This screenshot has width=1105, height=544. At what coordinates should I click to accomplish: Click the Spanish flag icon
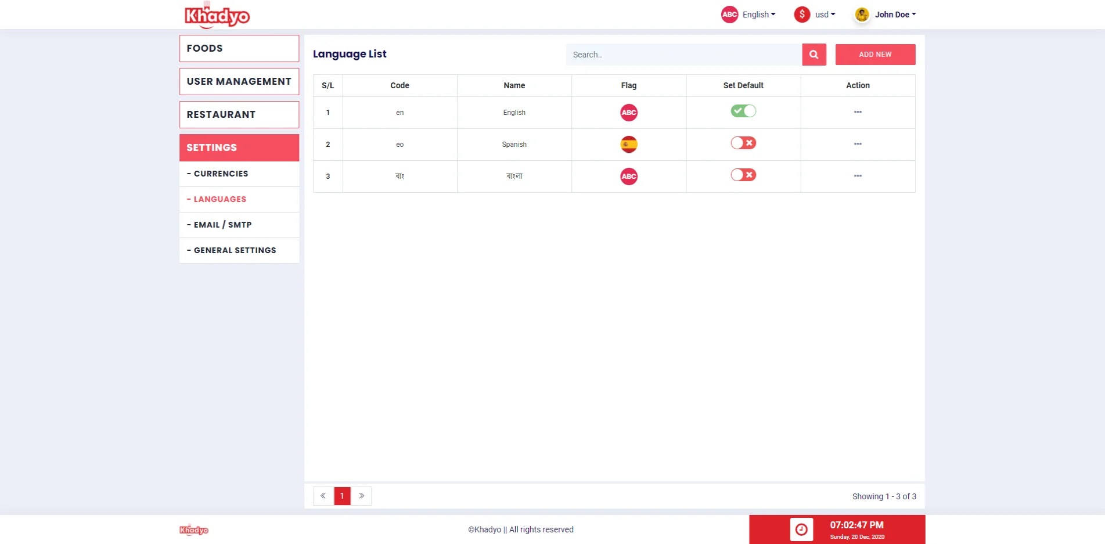(x=629, y=145)
